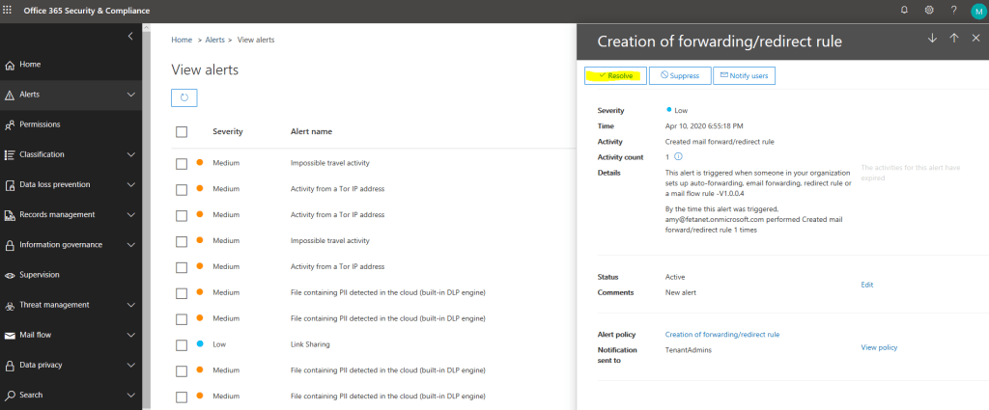Open the settings gear icon
Viewport: 989px width, 410px height.
929,10
